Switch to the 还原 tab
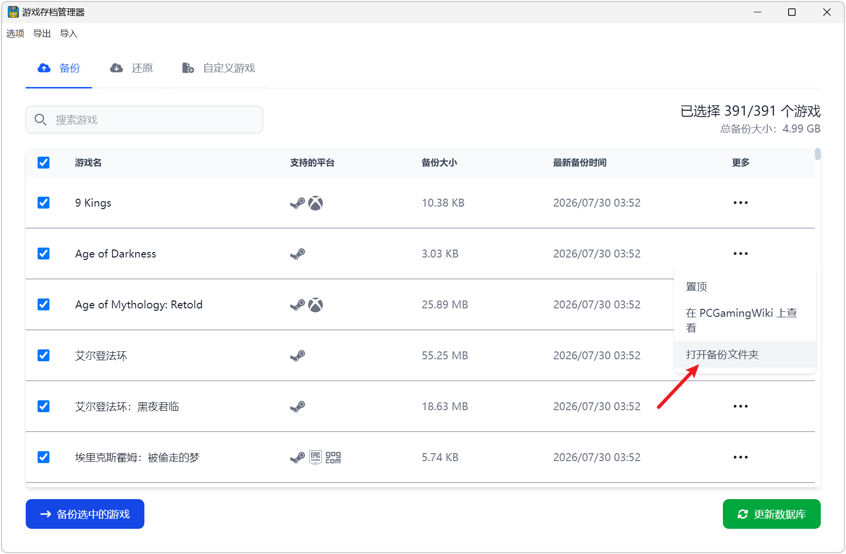Image resolution: width=846 pixels, height=554 pixels. click(131, 68)
